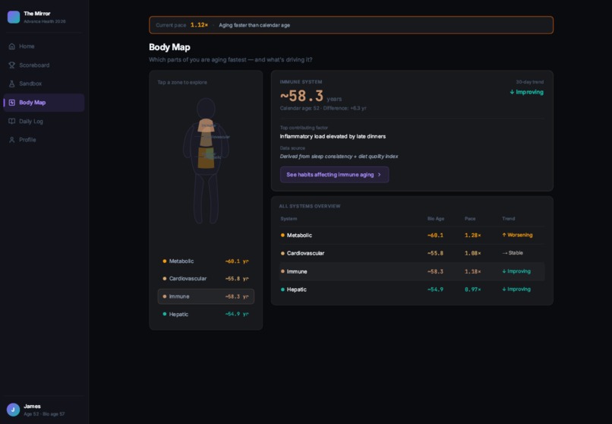
Task: Click the Stable trend for Cardiovascular
Action: coord(513,253)
